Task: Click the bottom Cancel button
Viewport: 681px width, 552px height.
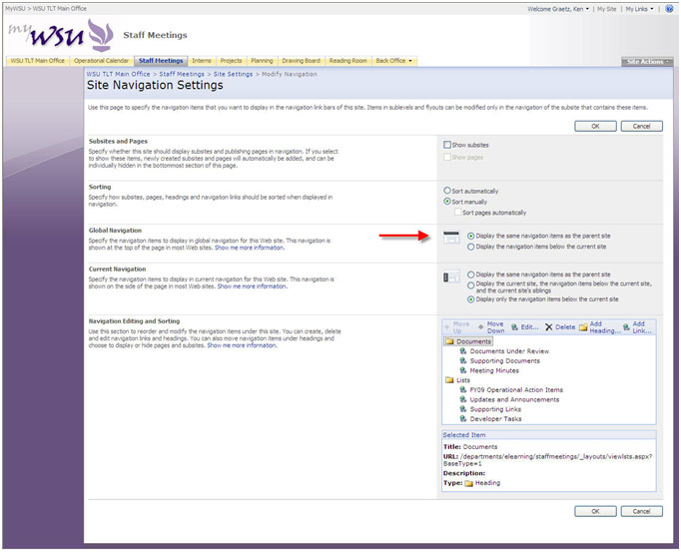Action: (x=641, y=511)
